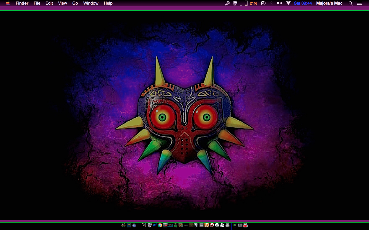Click the monitor display menu bar icon

point(235,3)
